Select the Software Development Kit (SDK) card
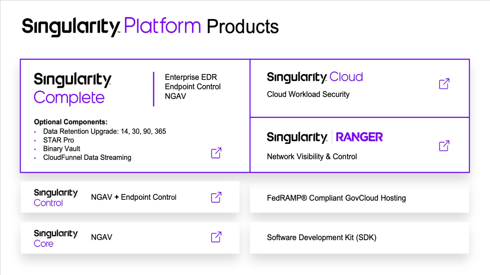The width and height of the screenshot is (490, 275). coord(359,238)
